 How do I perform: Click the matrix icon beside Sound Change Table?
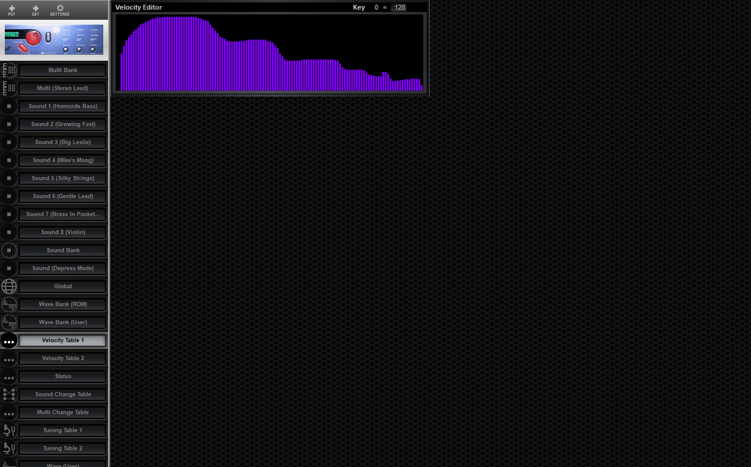coord(9,394)
